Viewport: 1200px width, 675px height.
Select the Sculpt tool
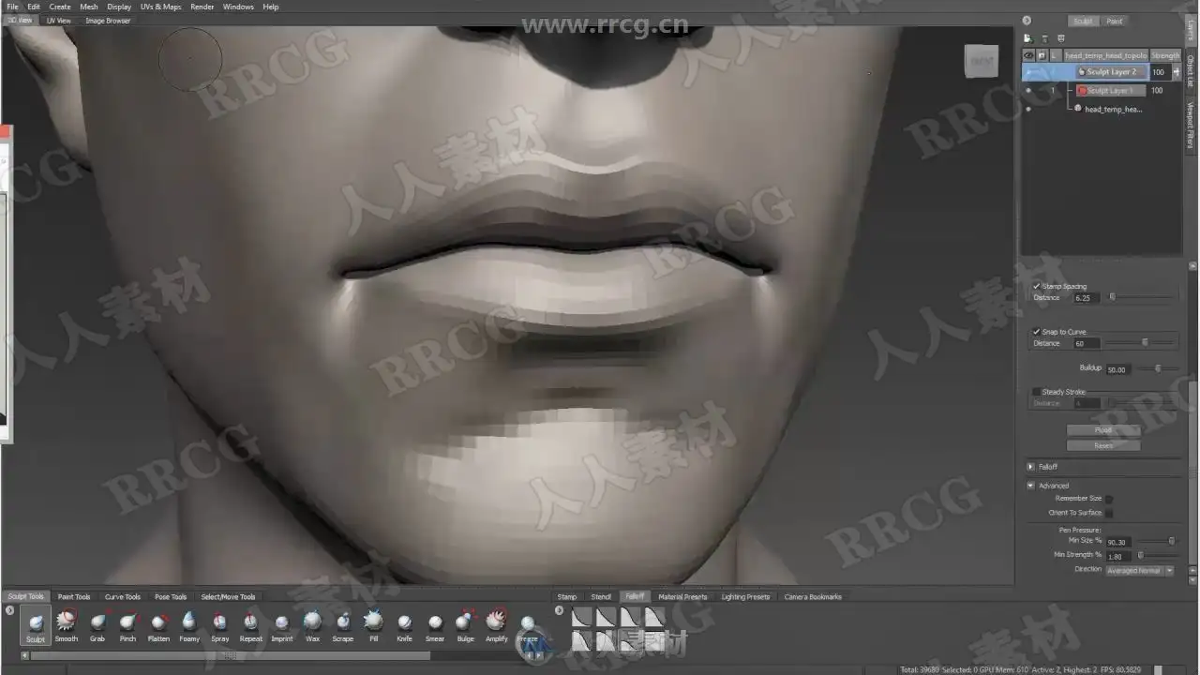coord(36,625)
